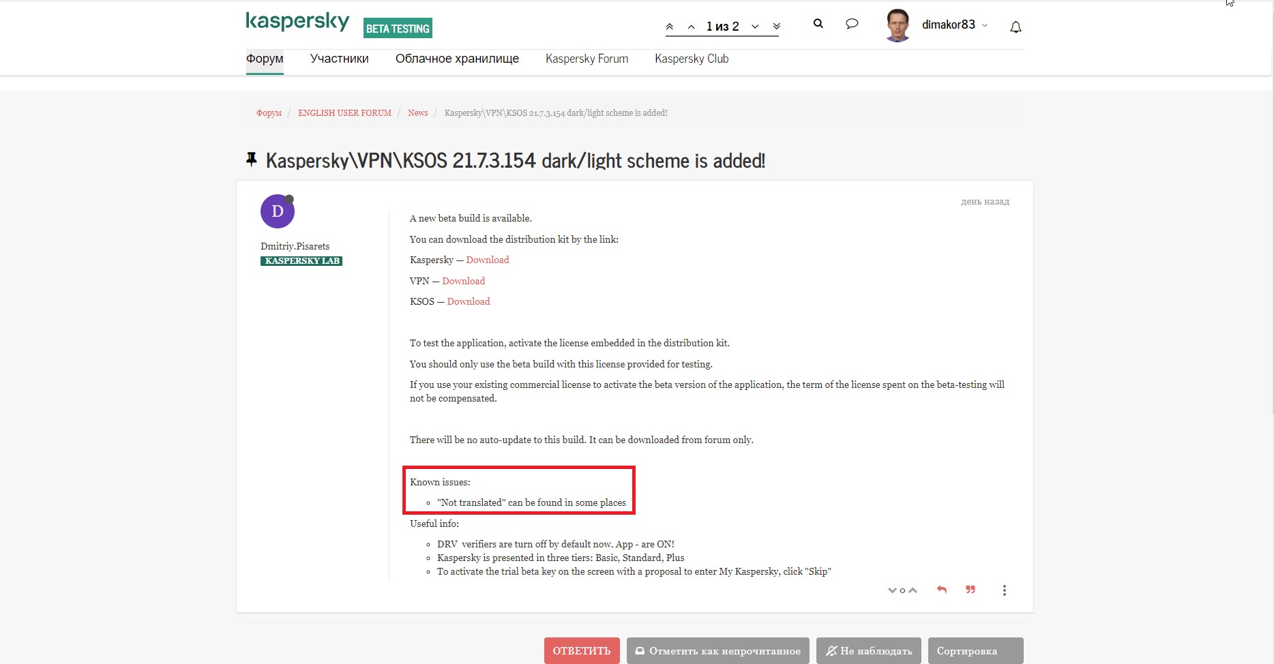
Task: Click dimakor83 profile avatar
Action: 898,25
